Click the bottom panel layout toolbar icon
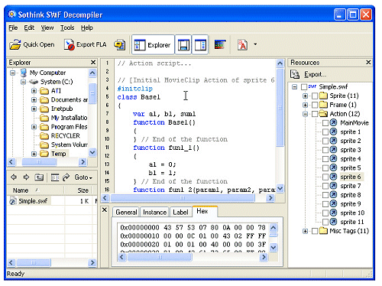 183,45
